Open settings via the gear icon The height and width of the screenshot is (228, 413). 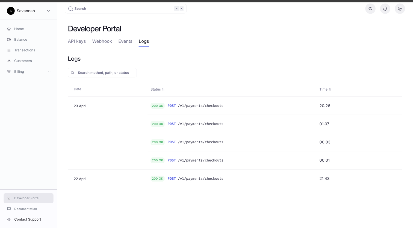tap(400, 9)
